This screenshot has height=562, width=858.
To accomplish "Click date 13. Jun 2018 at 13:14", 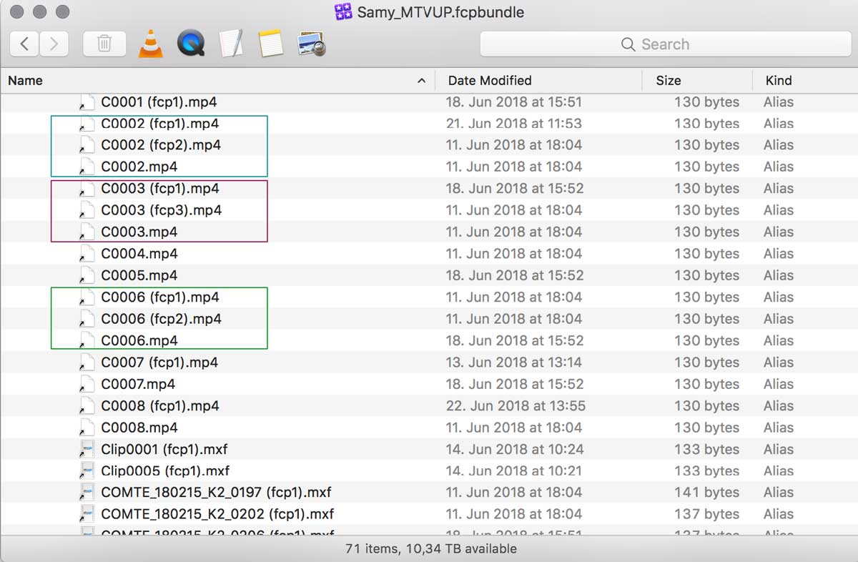I will (x=514, y=363).
